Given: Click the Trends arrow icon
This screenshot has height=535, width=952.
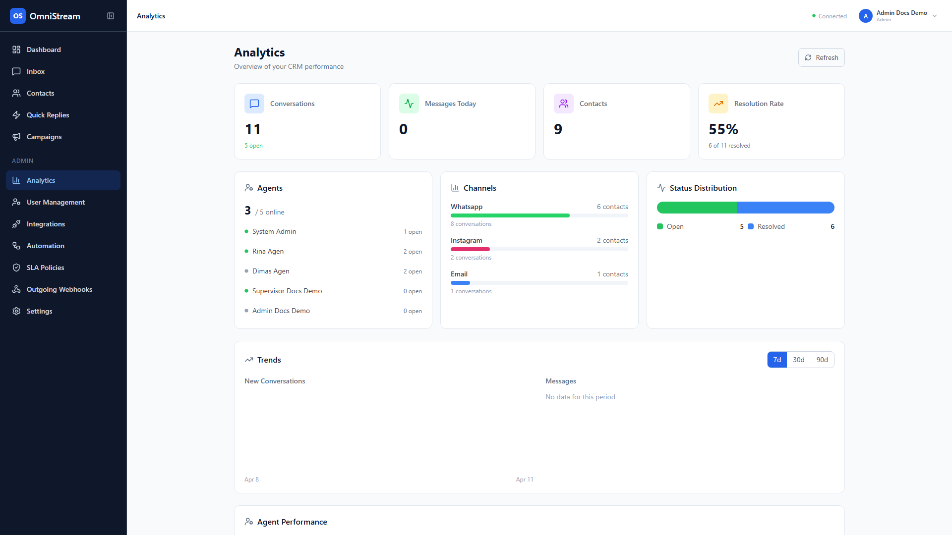Looking at the screenshot, I should tap(249, 360).
